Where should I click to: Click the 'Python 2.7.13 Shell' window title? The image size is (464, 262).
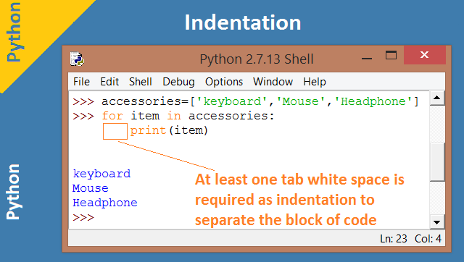click(x=257, y=59)
